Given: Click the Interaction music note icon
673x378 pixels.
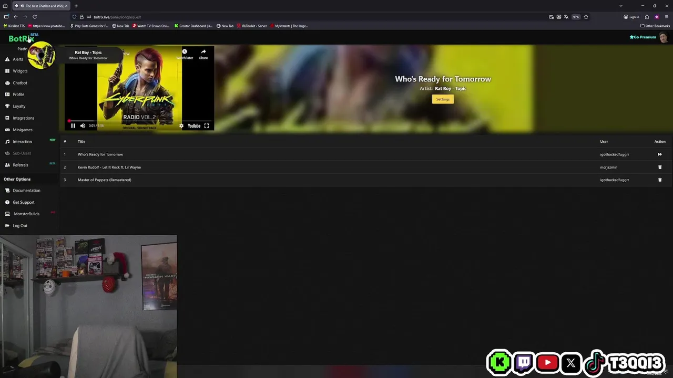Looking at the screenshot, I should [x=7, y=142].
